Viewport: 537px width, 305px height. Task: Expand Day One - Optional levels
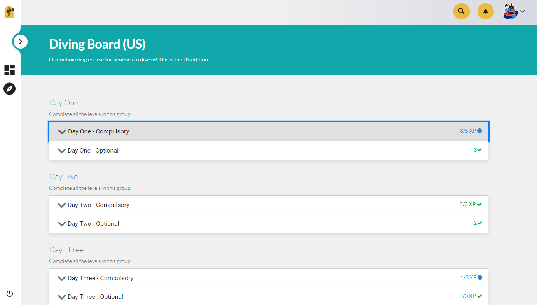click(62, 150)
